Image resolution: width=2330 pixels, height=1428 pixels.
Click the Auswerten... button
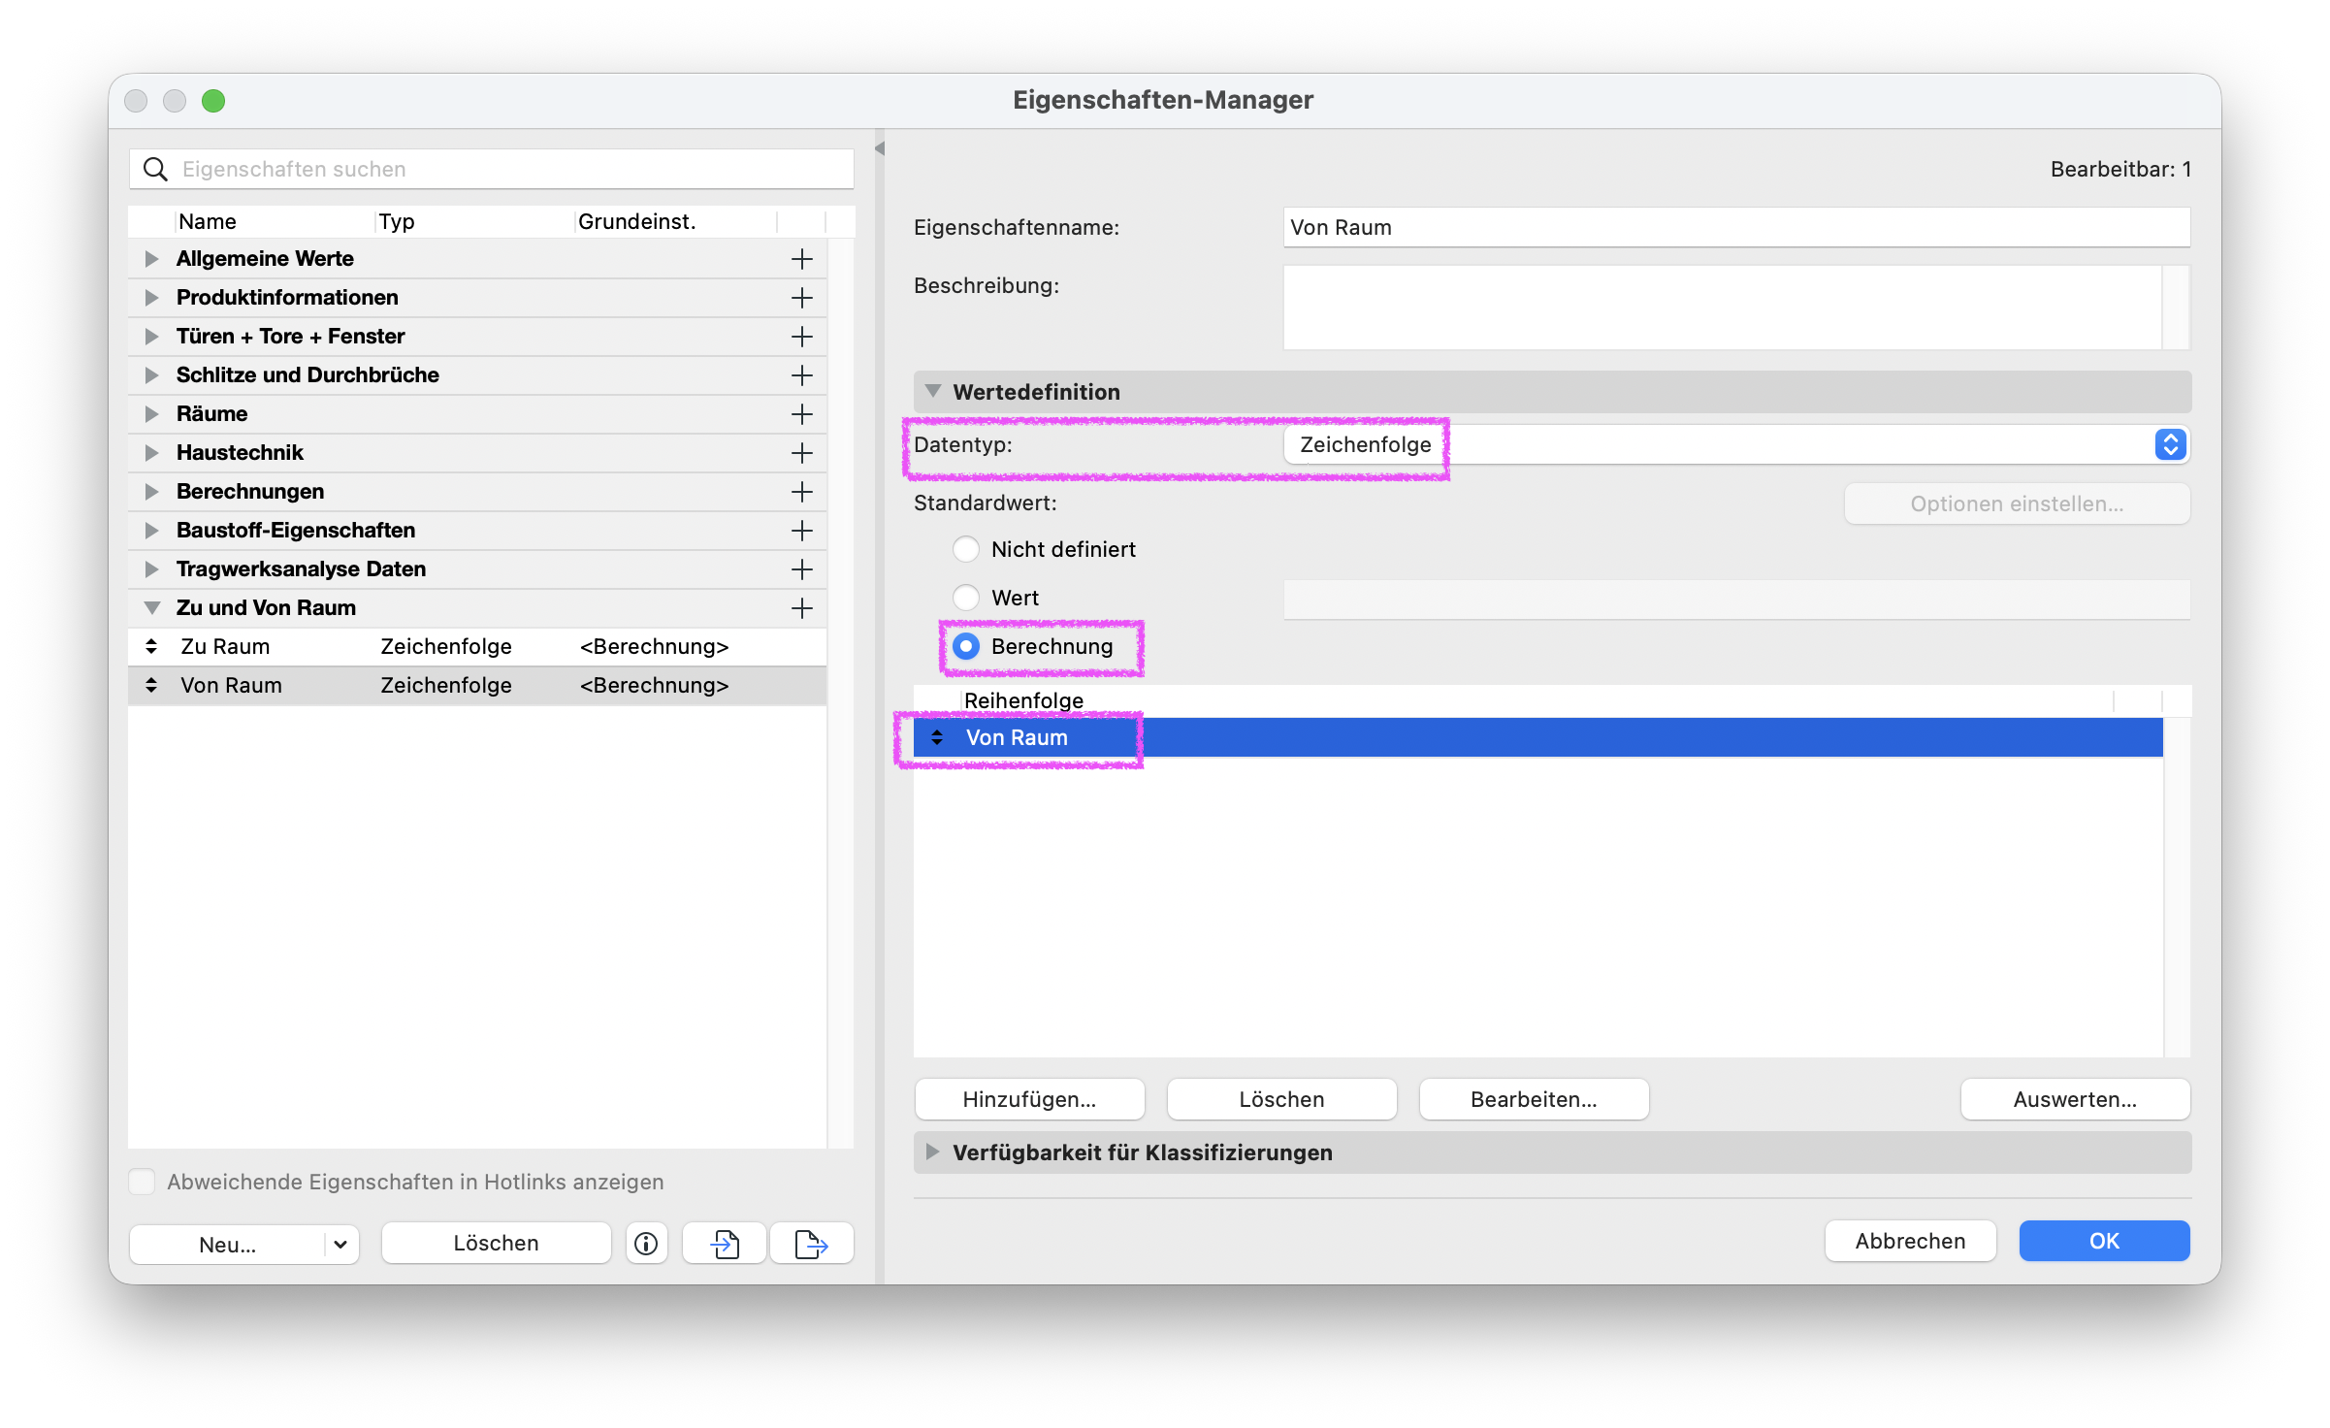tap(2075, 1099)
